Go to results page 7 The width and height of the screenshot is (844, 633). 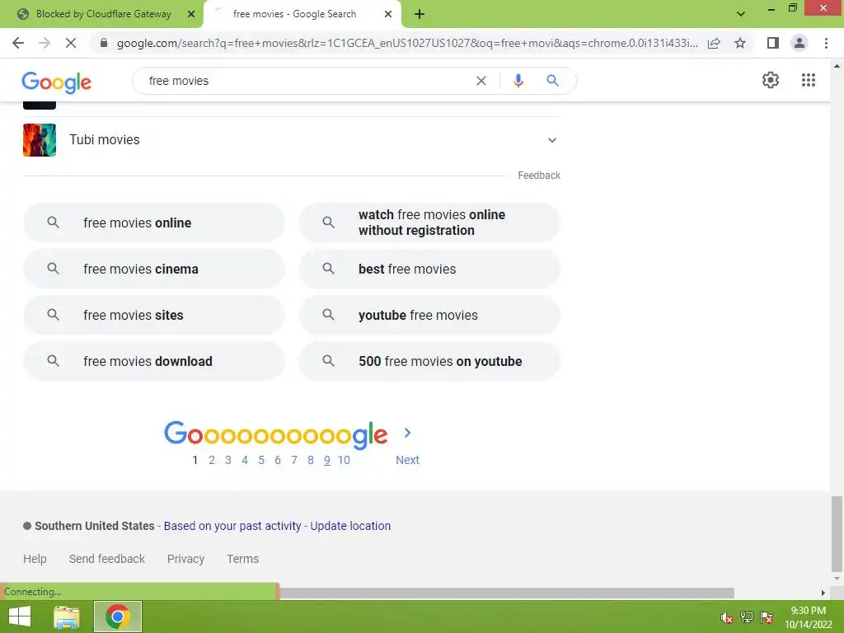(294, 460)
